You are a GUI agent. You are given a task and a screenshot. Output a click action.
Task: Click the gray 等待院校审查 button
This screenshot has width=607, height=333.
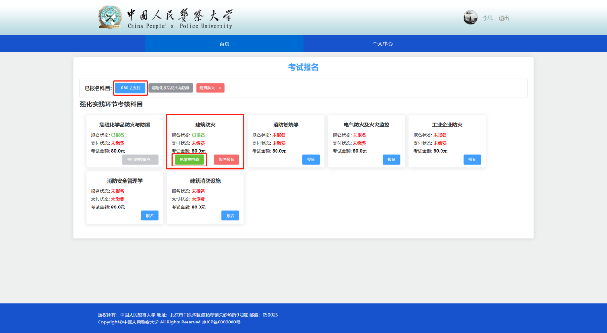point(140,159)
